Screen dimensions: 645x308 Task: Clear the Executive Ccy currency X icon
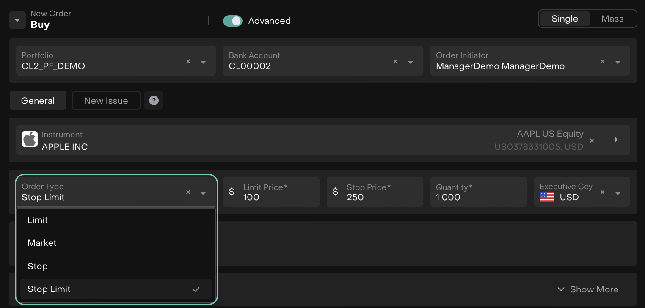point(602,192)
